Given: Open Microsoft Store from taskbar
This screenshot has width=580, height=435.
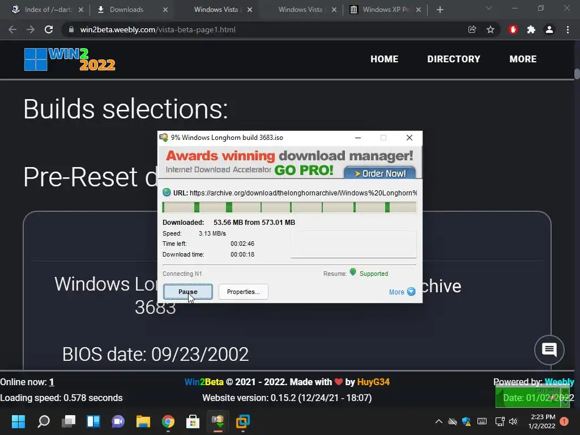Looking at the screenshot, I should coord(193,421).
